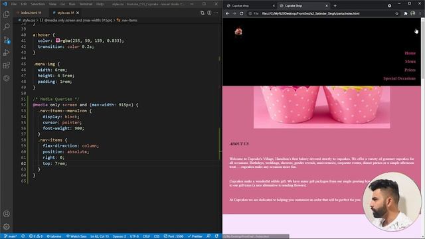The width and height of the screenshot is (425, 239).
Task: Click the Special Occasions nav link
Action: click(399, 78)
